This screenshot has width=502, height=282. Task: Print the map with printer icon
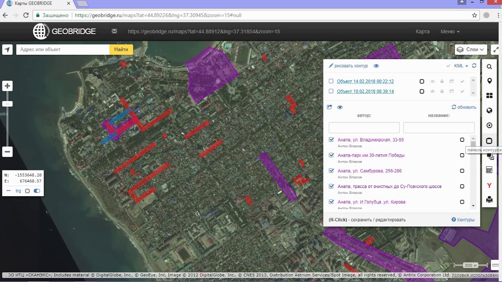tap(489, 199)
